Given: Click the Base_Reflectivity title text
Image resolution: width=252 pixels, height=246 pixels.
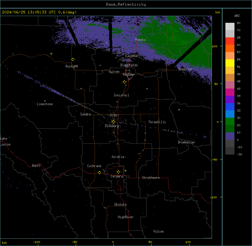Looking at the screenshot, I should (126, 4).
